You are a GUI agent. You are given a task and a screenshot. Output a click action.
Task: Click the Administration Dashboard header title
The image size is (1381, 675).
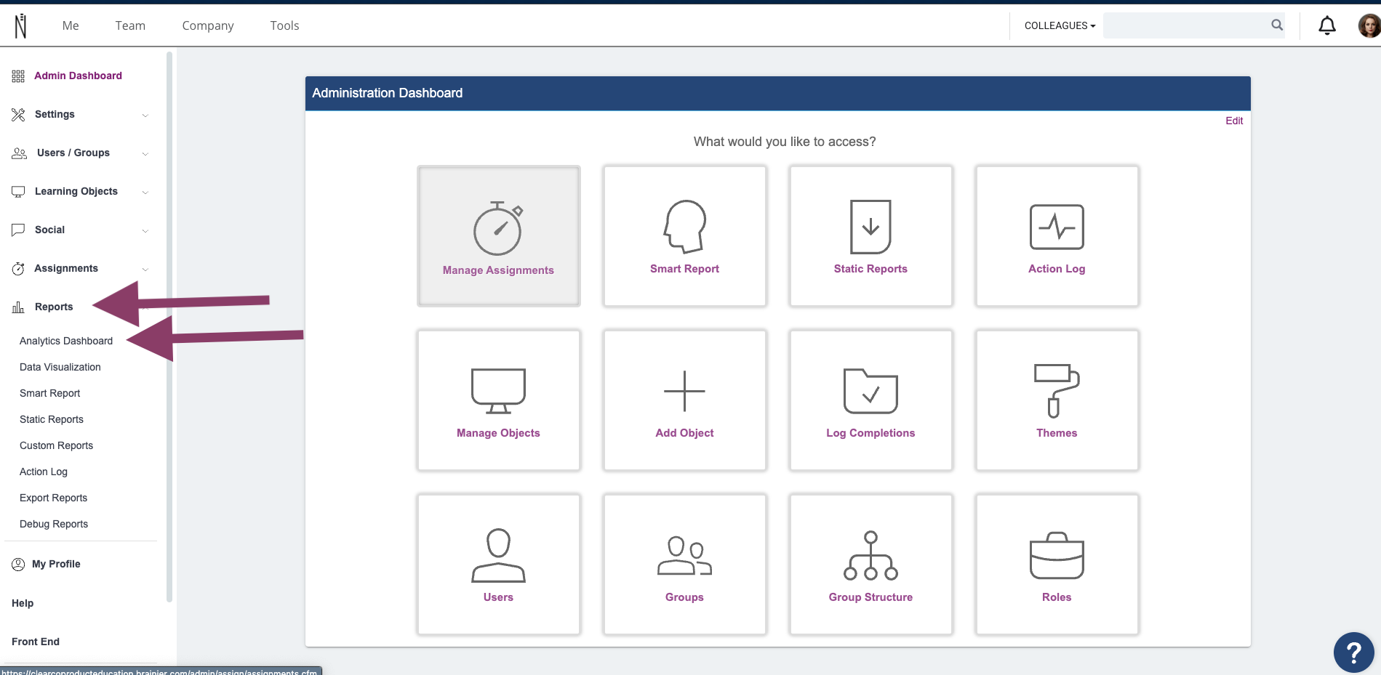(388, 93)
